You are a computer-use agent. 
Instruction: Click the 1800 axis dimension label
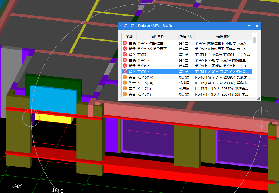58,190
